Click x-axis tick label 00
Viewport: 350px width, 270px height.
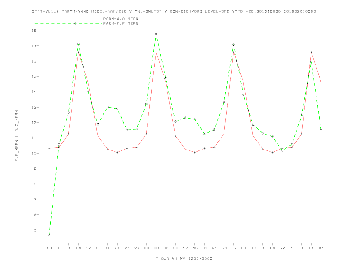tap(49, 248)
